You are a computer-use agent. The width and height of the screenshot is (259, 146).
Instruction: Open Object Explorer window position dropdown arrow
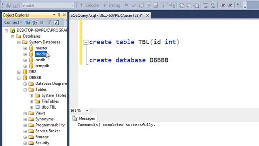click(x=54, y=15)
